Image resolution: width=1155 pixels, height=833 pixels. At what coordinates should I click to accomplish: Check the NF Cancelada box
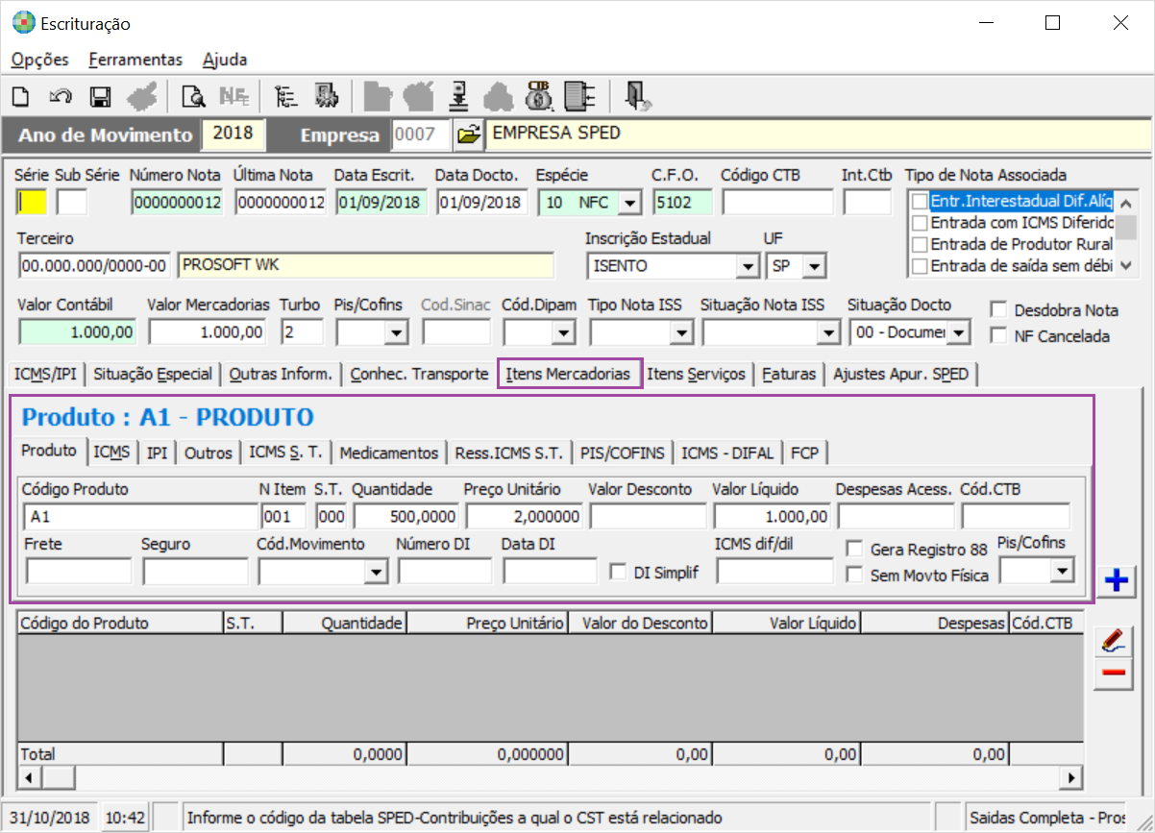999,336
